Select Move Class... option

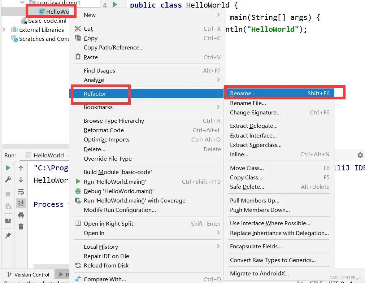(279, 168)
